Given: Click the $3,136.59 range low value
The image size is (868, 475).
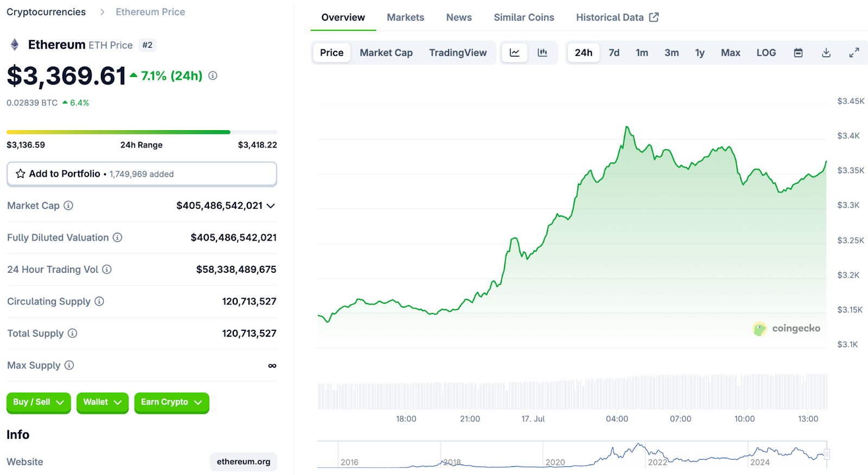Looking at the screenshot, I should pos(25,145).
